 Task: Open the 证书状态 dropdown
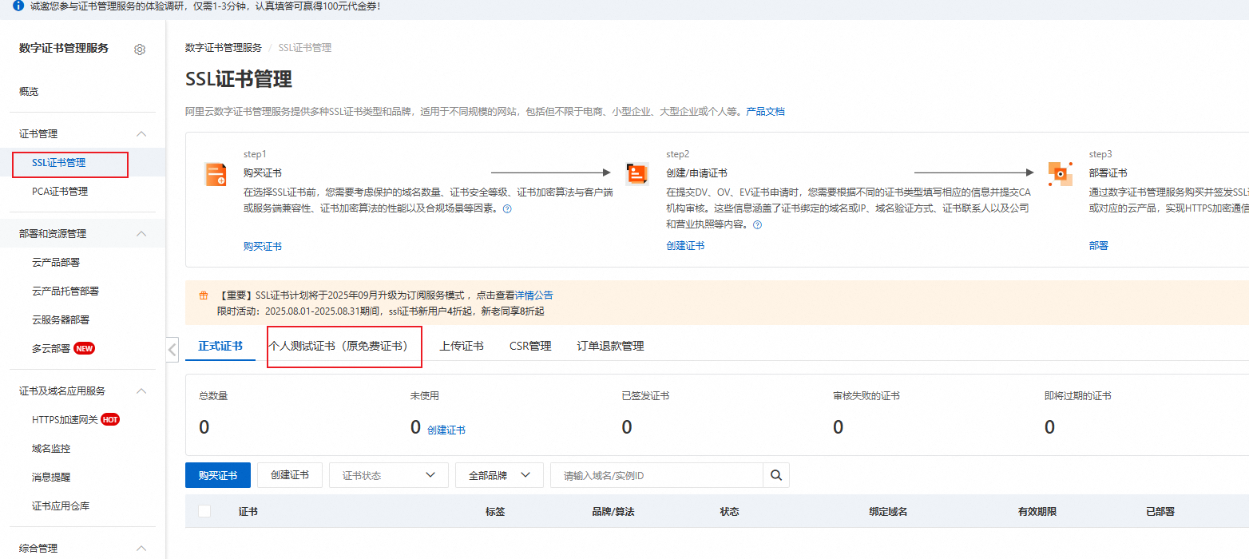click(389, 475)
